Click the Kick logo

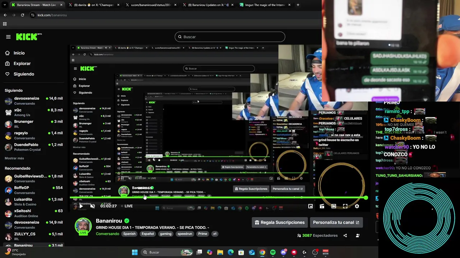29,37
